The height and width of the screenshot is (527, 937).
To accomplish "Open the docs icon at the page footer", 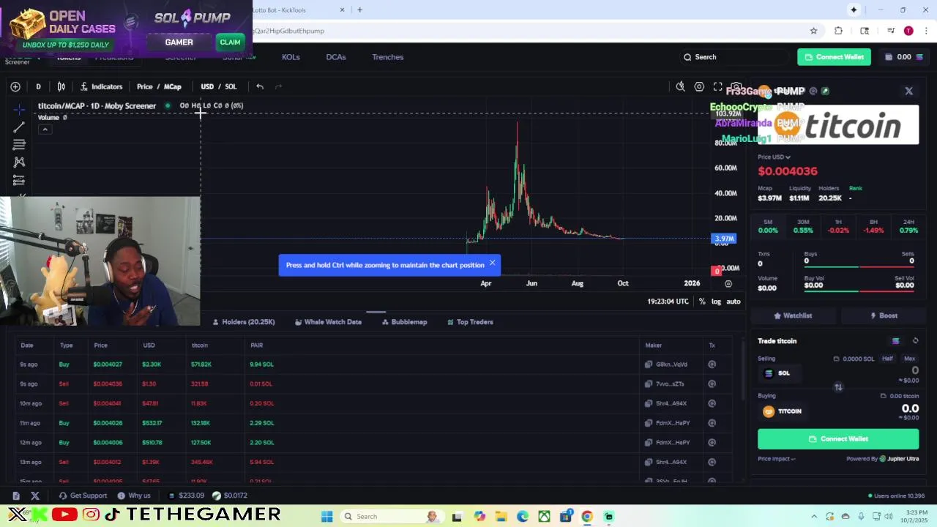I will pos(16,496).
